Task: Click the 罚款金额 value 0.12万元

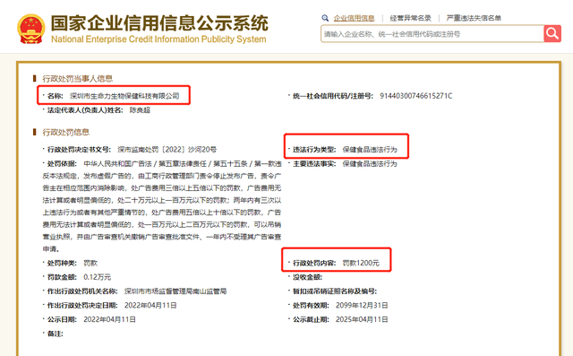Action: click(x=98, y=277)
